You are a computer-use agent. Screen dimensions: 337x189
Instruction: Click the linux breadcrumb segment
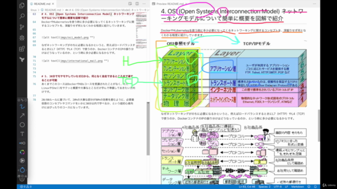[x=34, y=10]
